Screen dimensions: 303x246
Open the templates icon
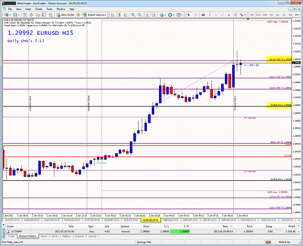pyautogui.click(x=178, y=15)
